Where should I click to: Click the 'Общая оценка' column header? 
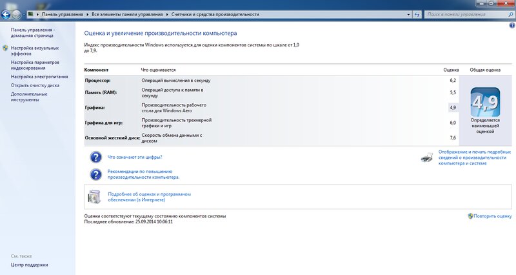pos(485,70)
